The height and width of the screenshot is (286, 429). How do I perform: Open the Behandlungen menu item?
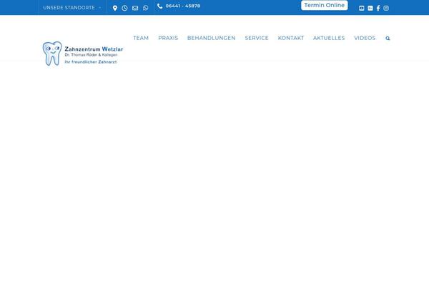(211, 38)
